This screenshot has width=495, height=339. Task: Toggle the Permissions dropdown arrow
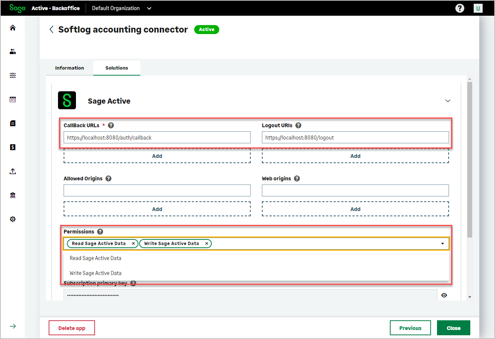[443, 244]
